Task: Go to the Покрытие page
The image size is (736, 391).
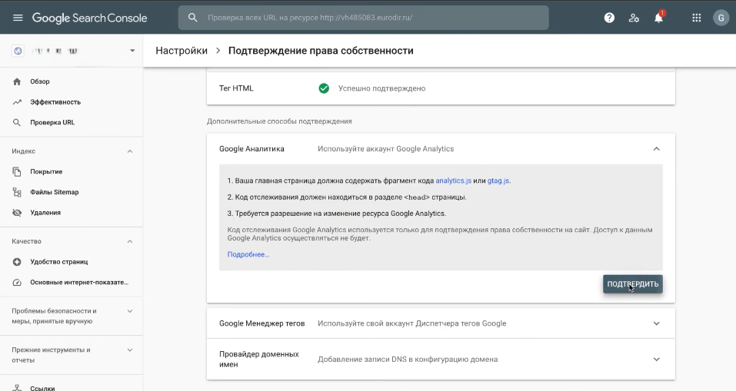Action: click(46, 171)
